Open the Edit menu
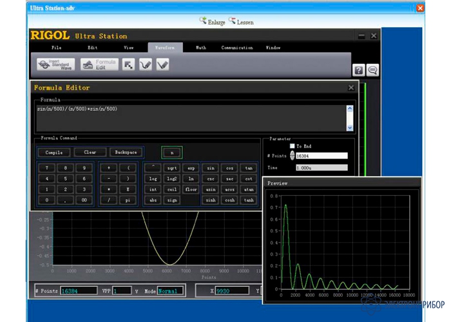Image resolution: width=451 pixels, height=322 pixels. click(x=93, y=48)
